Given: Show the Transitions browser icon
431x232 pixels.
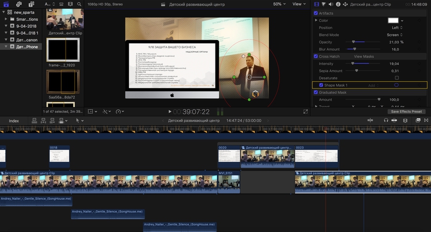Looking at the screenshot, I should coord(426,120).
